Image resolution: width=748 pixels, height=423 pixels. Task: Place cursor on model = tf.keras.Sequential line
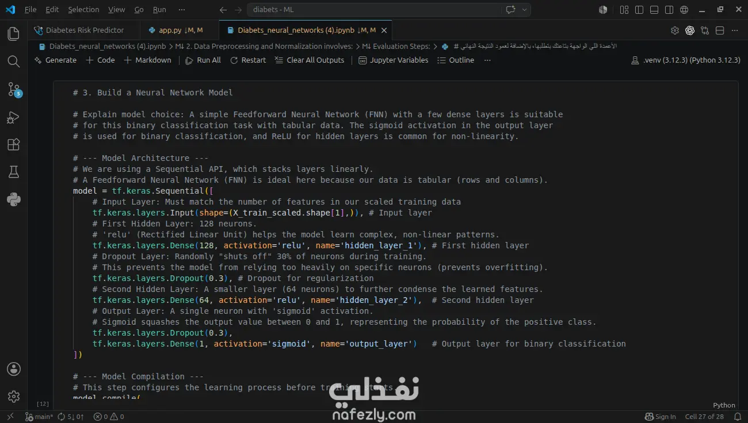point(143,191)
